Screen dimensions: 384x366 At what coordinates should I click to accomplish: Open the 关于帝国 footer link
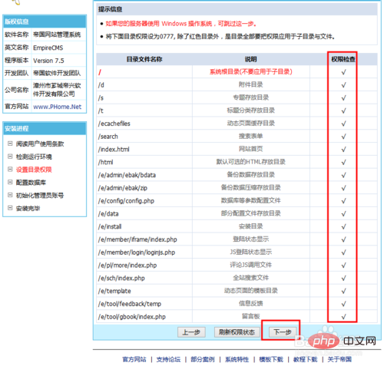click(339, 359)
